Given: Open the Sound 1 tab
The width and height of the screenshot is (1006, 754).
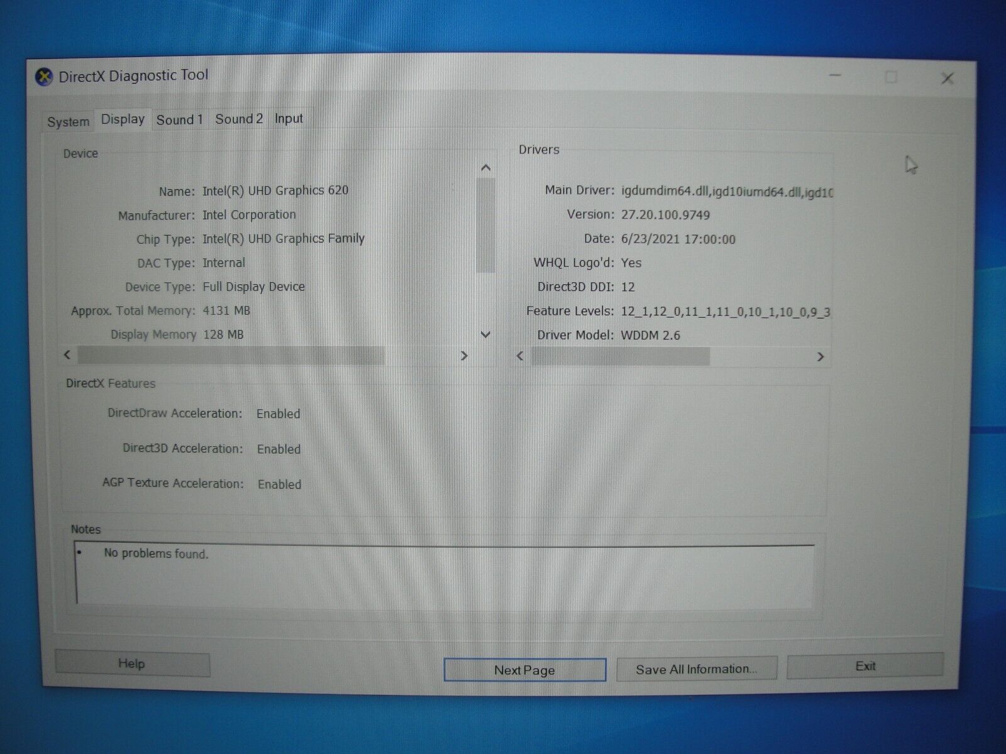Looking at the screenshot, I should 180,120.
